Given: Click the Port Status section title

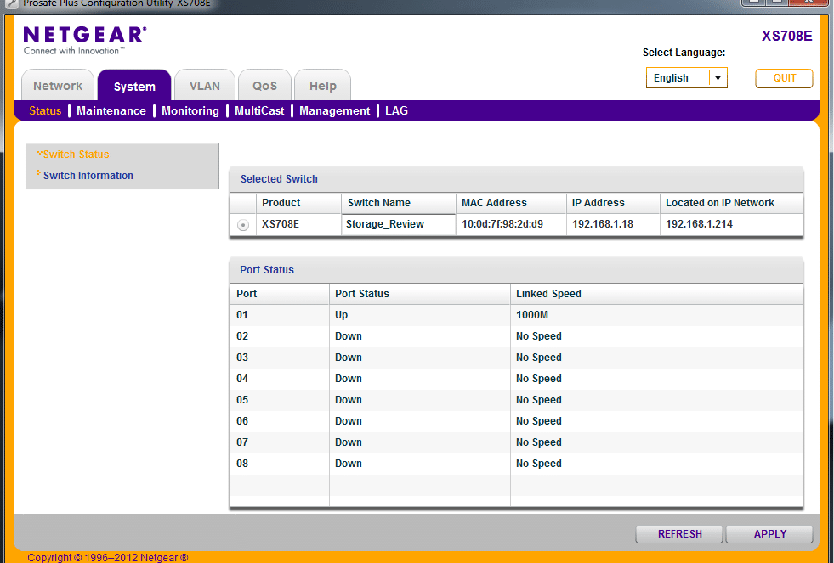Looking at the screenshot, I should [266, 270].
